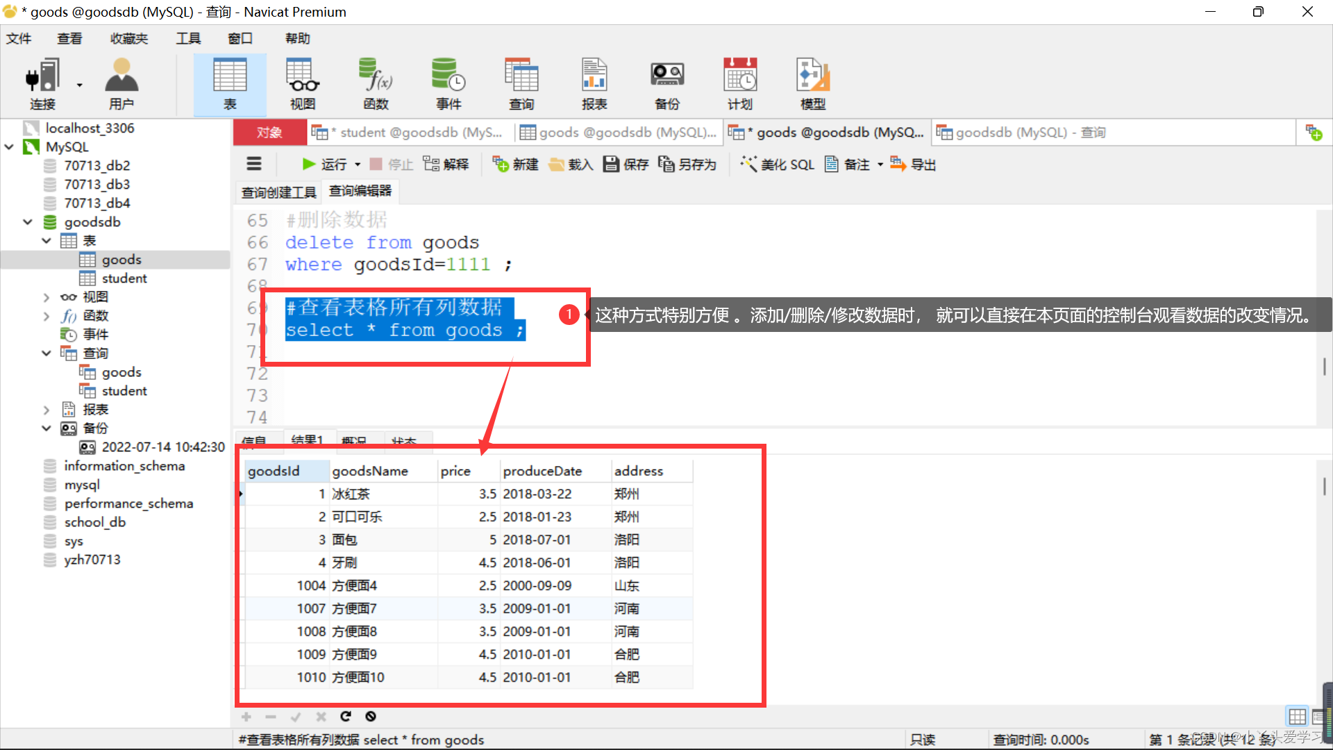Switch to 查询创建工具 tab
The width and height of the screenshot is (1333, 750).
pyautogui.click(x=278, y=192)
